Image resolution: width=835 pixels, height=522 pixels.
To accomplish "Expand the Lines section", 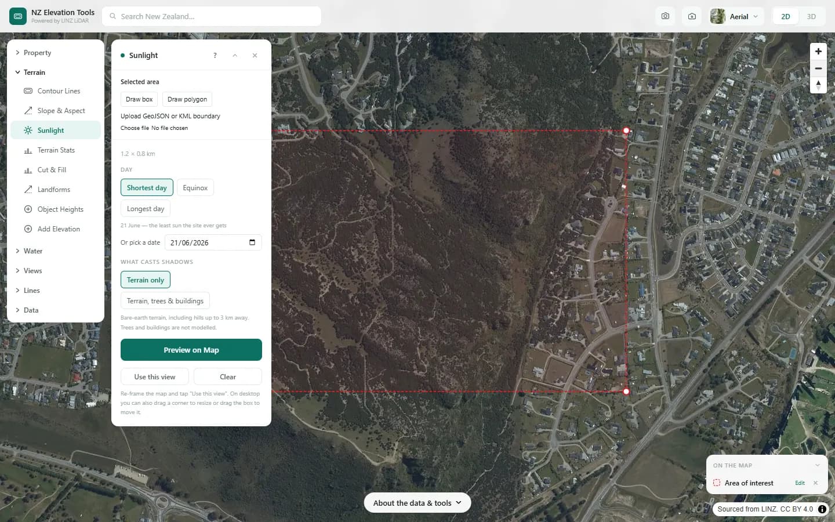I will [56, 291].
